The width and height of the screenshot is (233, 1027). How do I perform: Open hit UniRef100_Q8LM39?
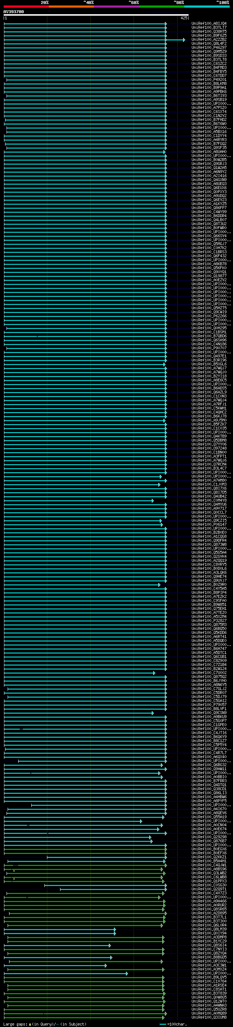pos(209,929)
